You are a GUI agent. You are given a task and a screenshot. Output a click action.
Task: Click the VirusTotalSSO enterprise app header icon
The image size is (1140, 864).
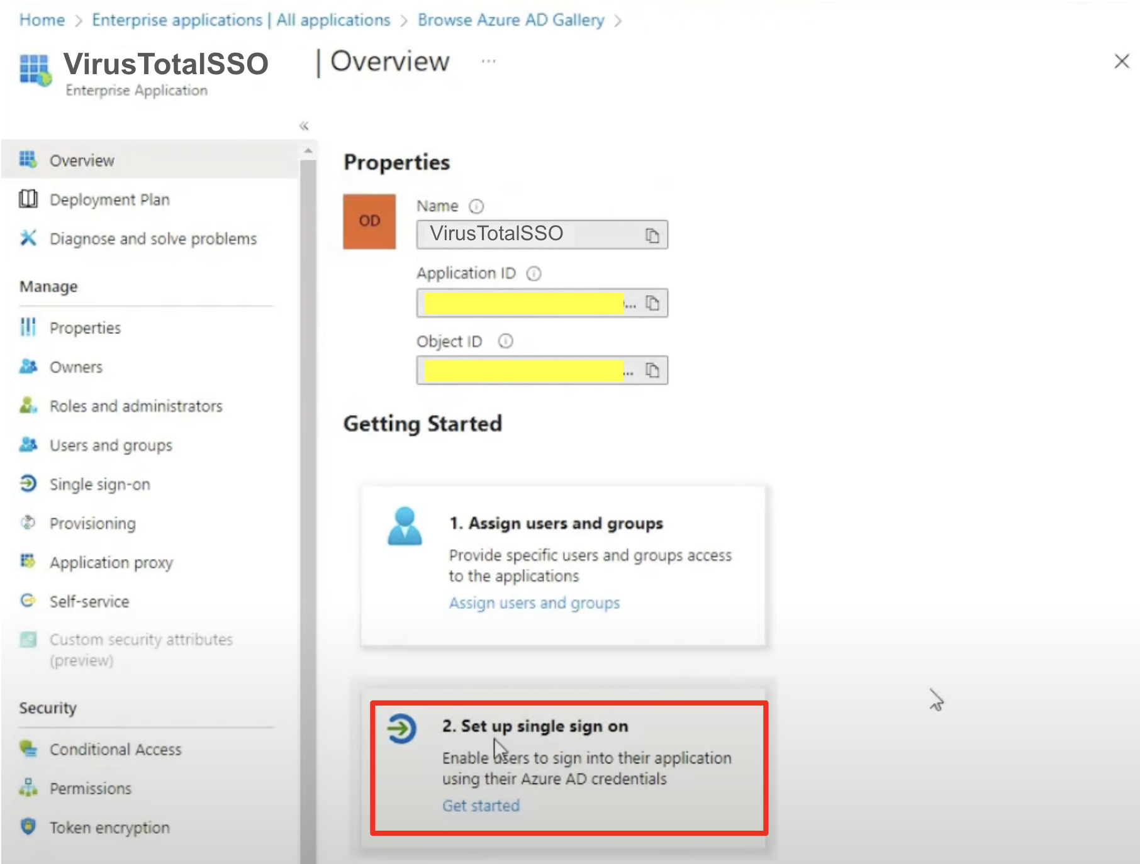[x=35, y=70]
